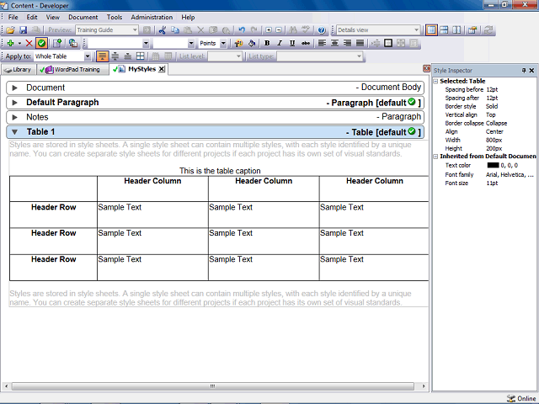Click the red X Delete style icon

coord(29,43)
